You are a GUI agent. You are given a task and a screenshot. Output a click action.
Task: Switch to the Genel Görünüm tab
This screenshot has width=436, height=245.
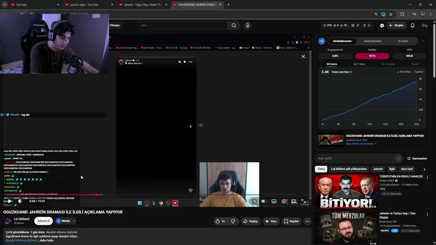(373, 41)
